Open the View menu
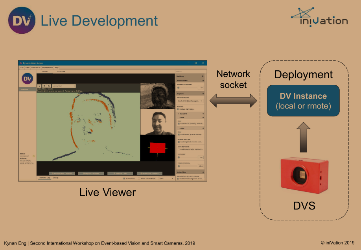Viewport: 361px width, 250px height. 28,68
